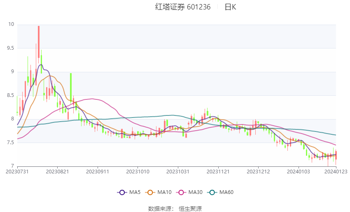Click the 20231212 date axis label
This screenshot has height=212, width=350.
pyautogui.click(x=258, y=172)
